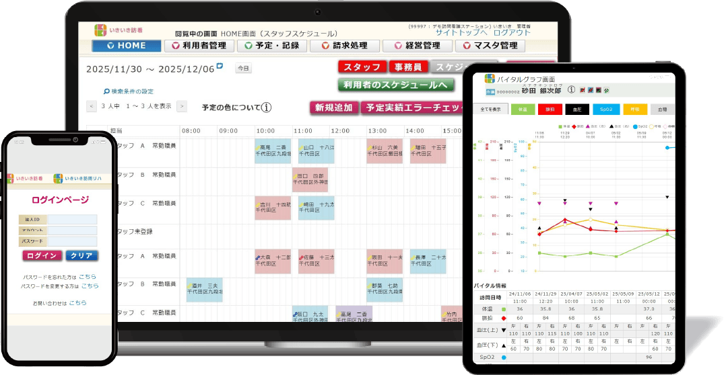Toggle the SpO2 blue graph filter

(605, 110)
